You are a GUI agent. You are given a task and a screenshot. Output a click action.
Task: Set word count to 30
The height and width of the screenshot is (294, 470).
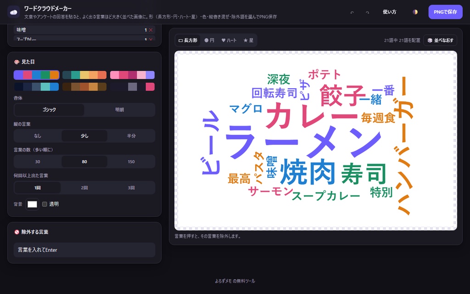(x=38, y=162)
